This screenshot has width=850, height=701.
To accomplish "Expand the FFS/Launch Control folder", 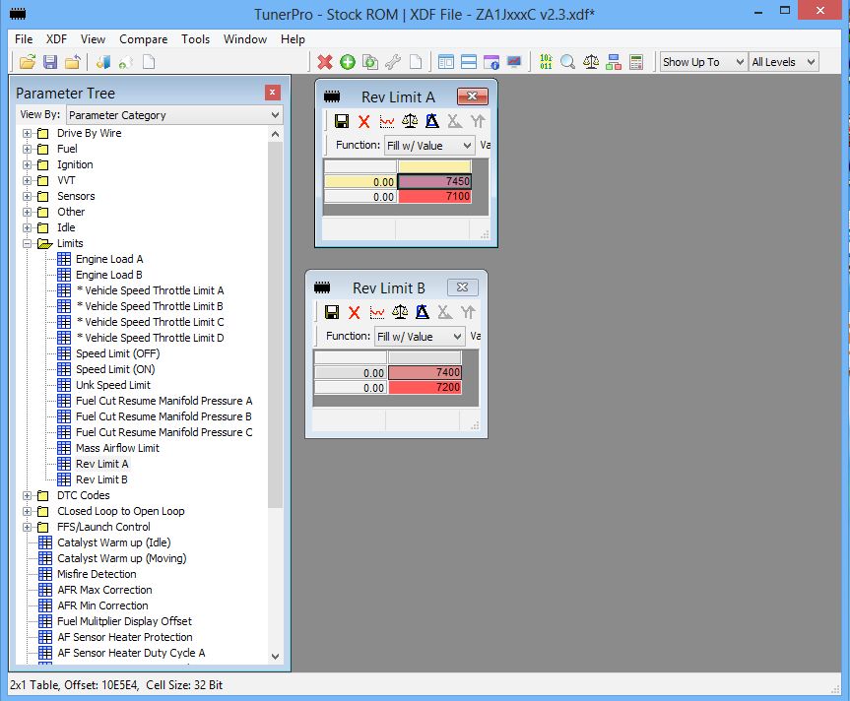I will [27, 527].
